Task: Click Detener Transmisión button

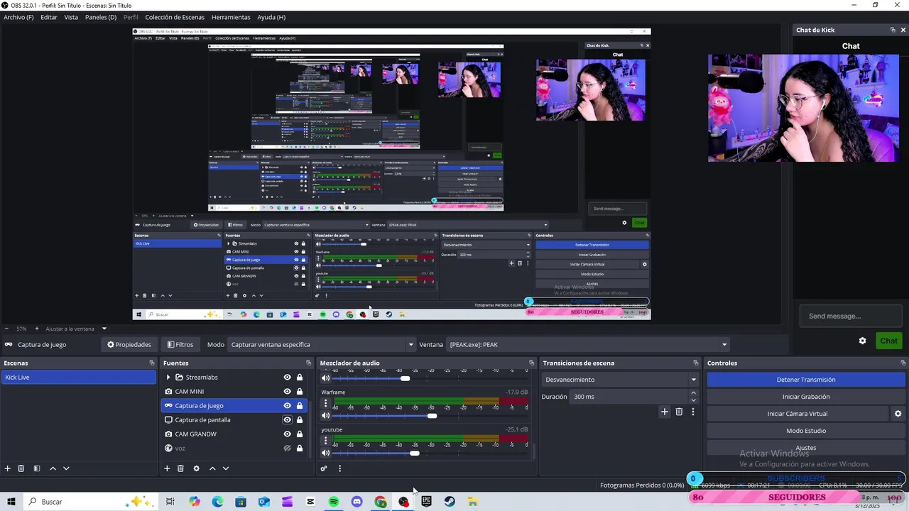Action: [806, 380]
